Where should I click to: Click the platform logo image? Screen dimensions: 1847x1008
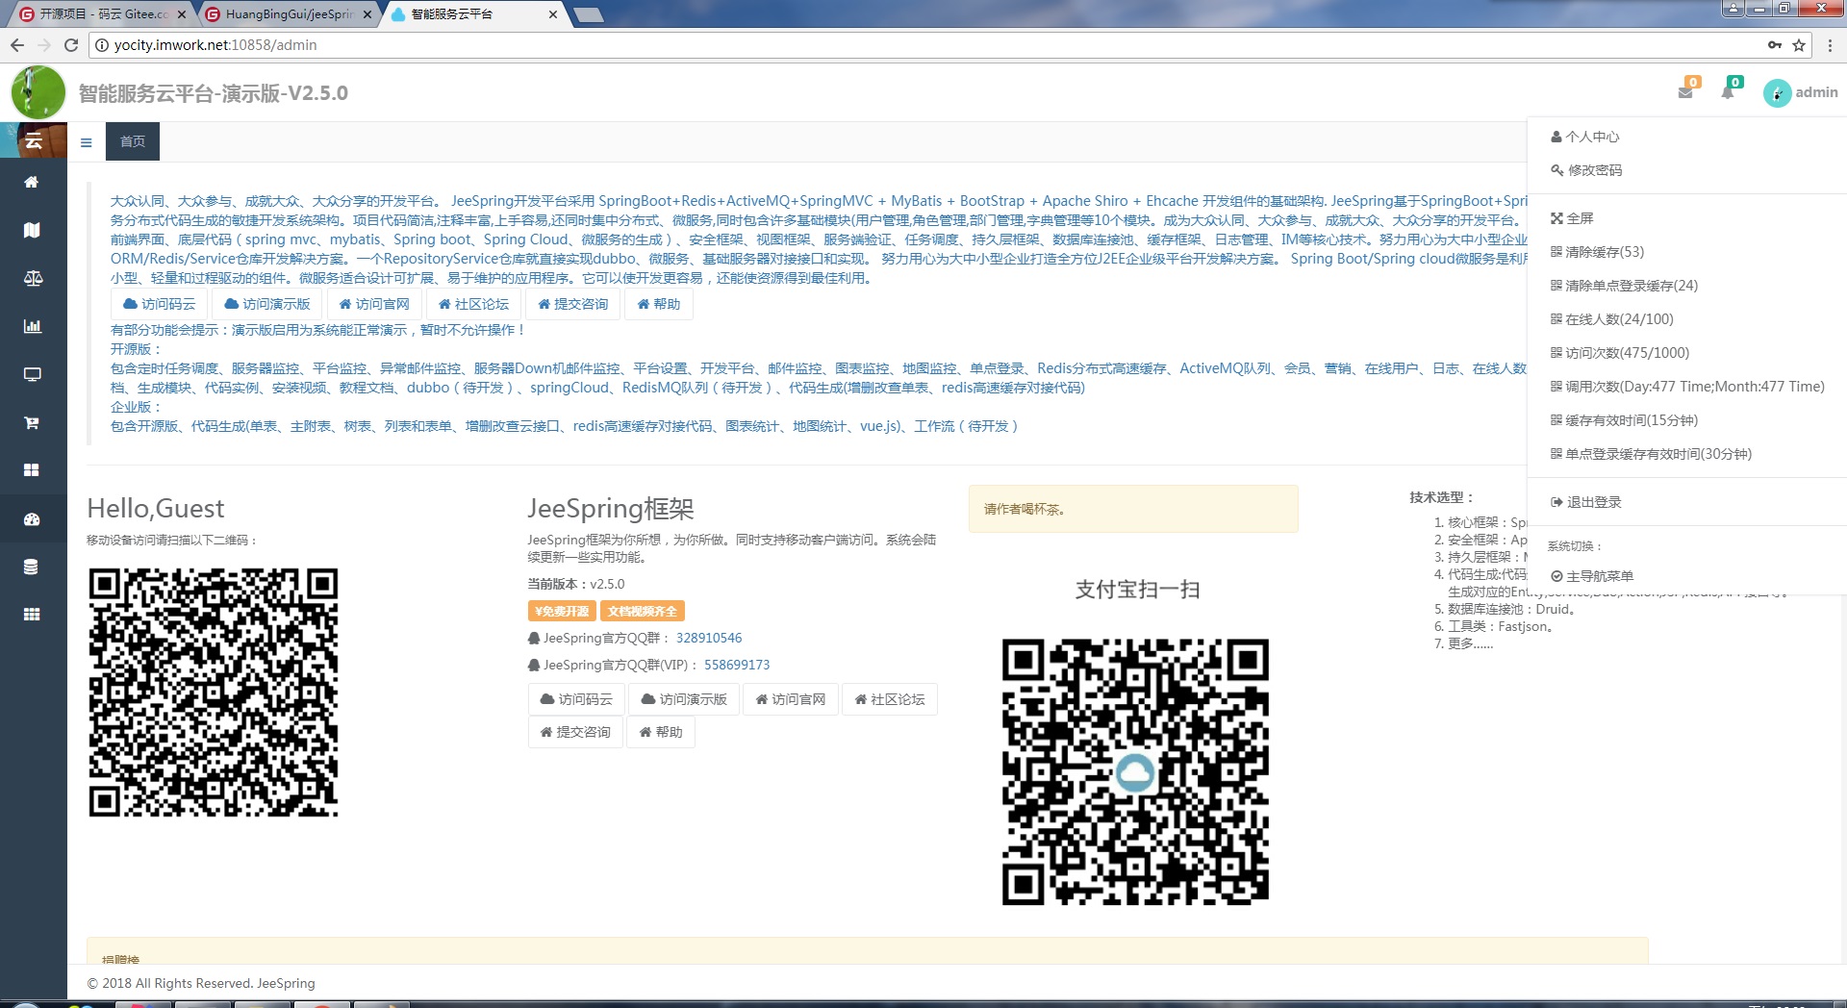coord(38,93)
